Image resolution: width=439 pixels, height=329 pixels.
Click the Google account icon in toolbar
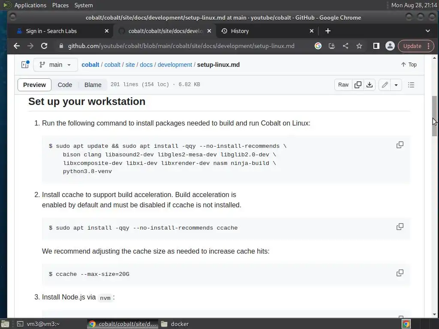[x=318, y=46]
